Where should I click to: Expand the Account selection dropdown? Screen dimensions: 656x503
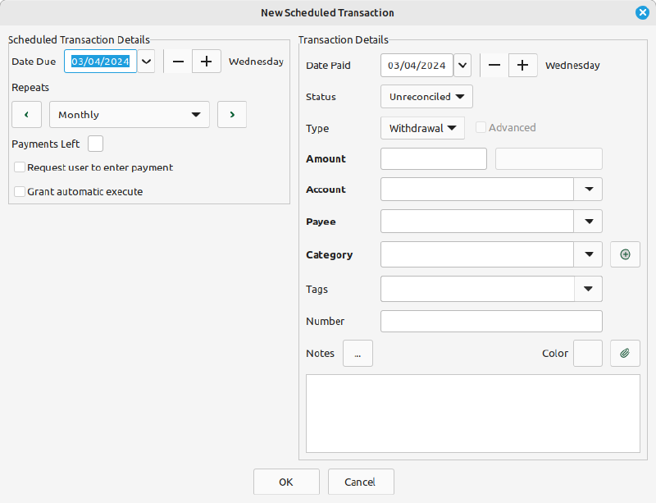click(589, 189)
